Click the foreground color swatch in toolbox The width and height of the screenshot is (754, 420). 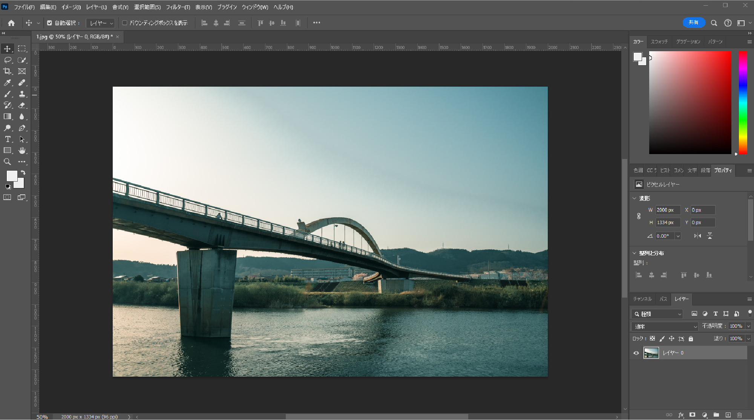coord(11,176)
